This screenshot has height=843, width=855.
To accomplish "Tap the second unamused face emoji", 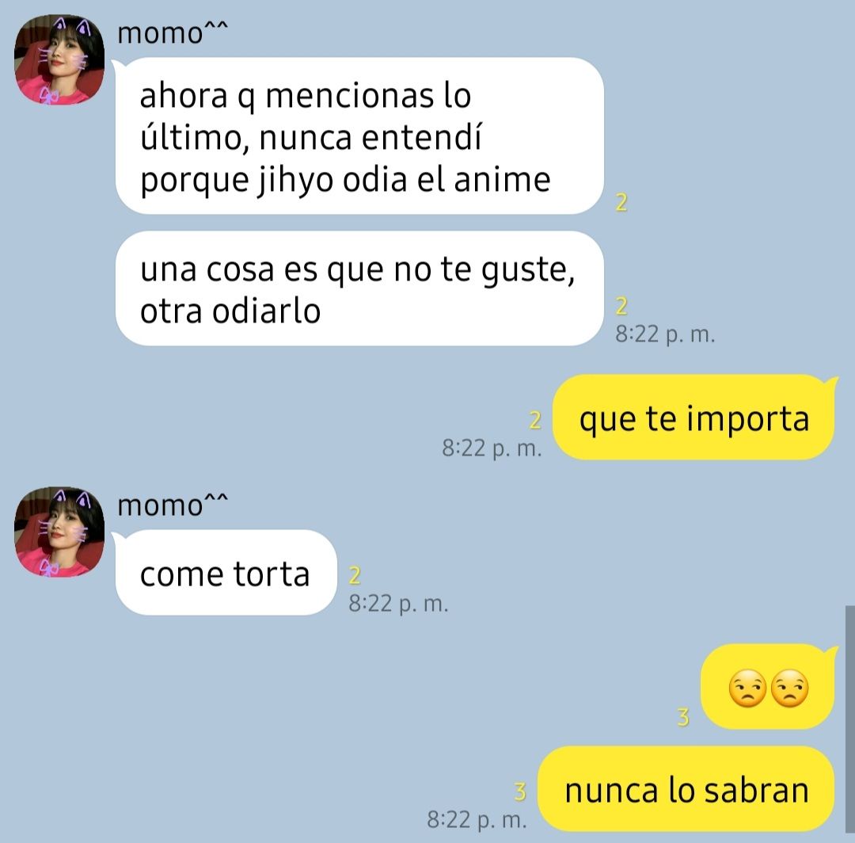I will [x=789, y=689].
